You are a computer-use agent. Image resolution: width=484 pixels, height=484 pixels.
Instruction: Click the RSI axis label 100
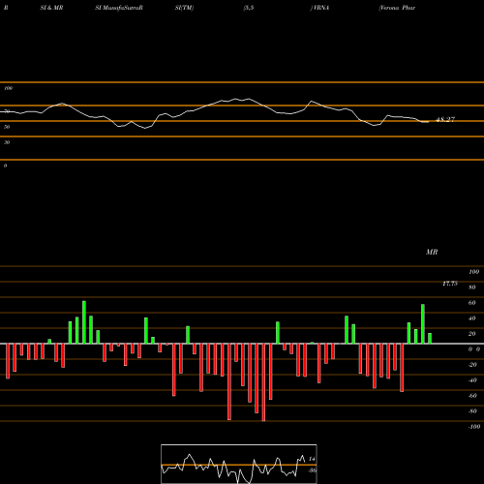8,88
